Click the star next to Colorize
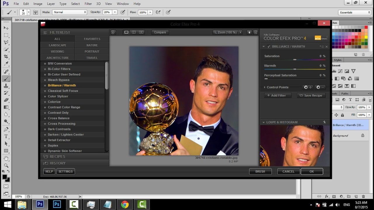 point(45,102)
